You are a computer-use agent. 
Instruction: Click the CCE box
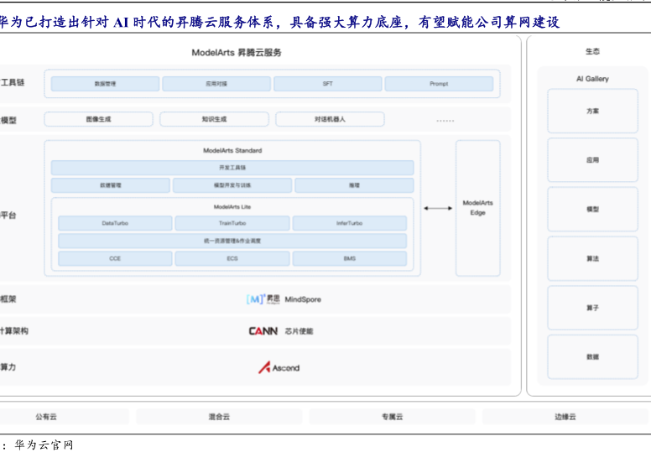[x=115, y=258]
